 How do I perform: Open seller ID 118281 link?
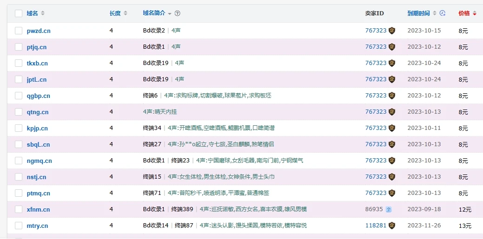tap(376, 226)
